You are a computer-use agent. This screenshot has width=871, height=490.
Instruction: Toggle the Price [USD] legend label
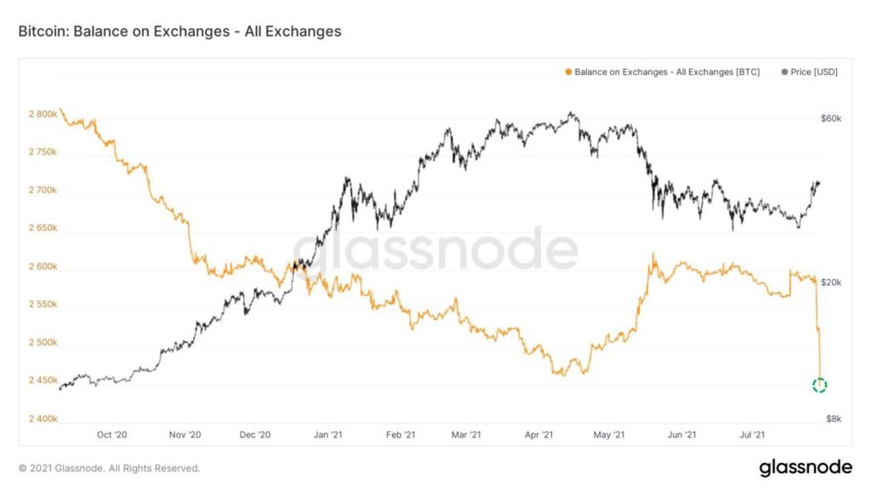click(x=814, y=72)
